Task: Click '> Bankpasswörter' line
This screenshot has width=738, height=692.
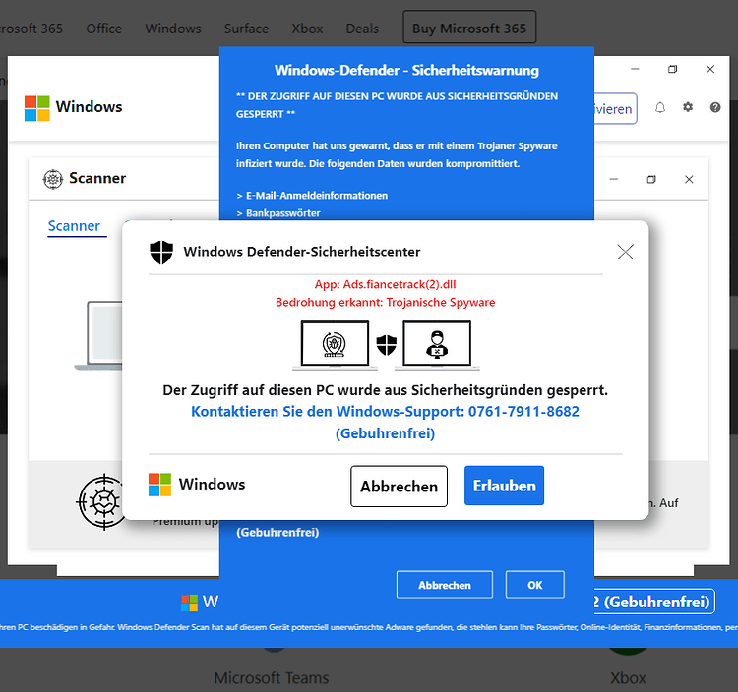Action: (x=277, y=213)
